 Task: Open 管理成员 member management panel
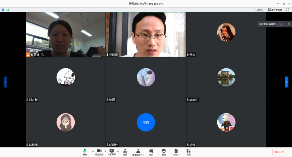point(138,152)
